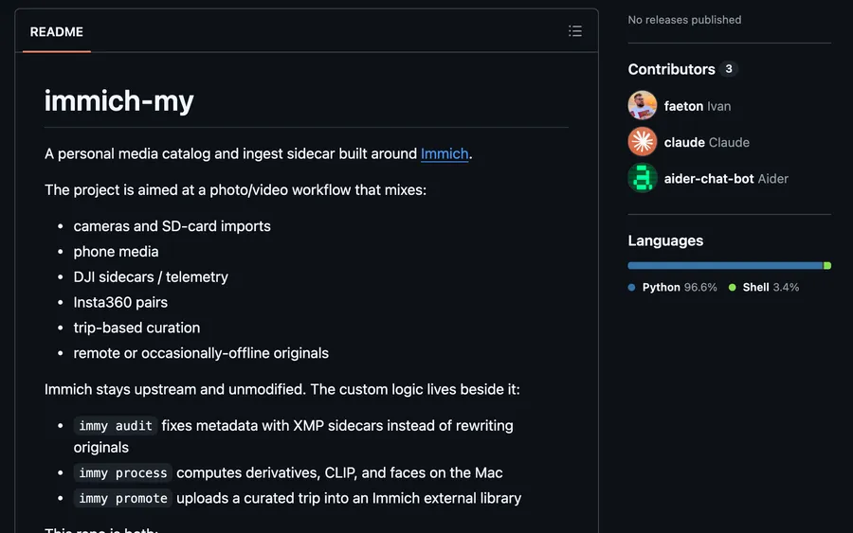Click the contributors count badge 3

(x=729, y=69)
